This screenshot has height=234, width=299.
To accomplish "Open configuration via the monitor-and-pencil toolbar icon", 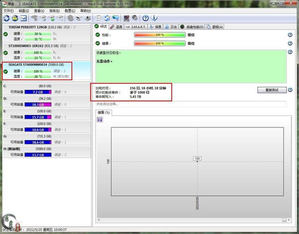I will pos(126,18).
